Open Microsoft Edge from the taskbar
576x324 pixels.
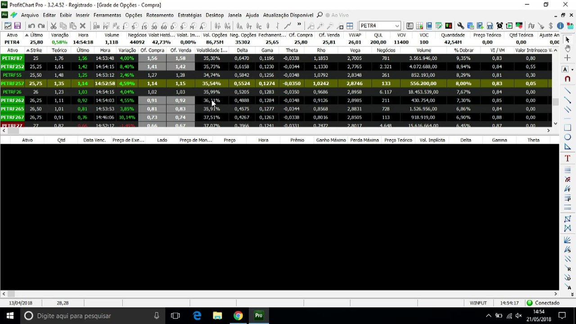click(x=197, y=315)
